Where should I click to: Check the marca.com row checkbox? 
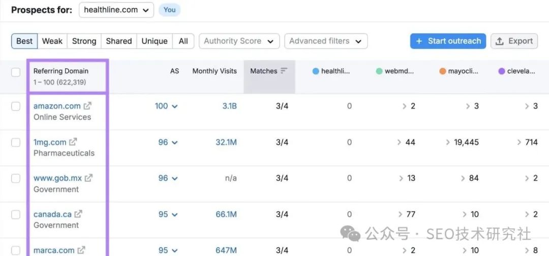click(x=16, y=250)
